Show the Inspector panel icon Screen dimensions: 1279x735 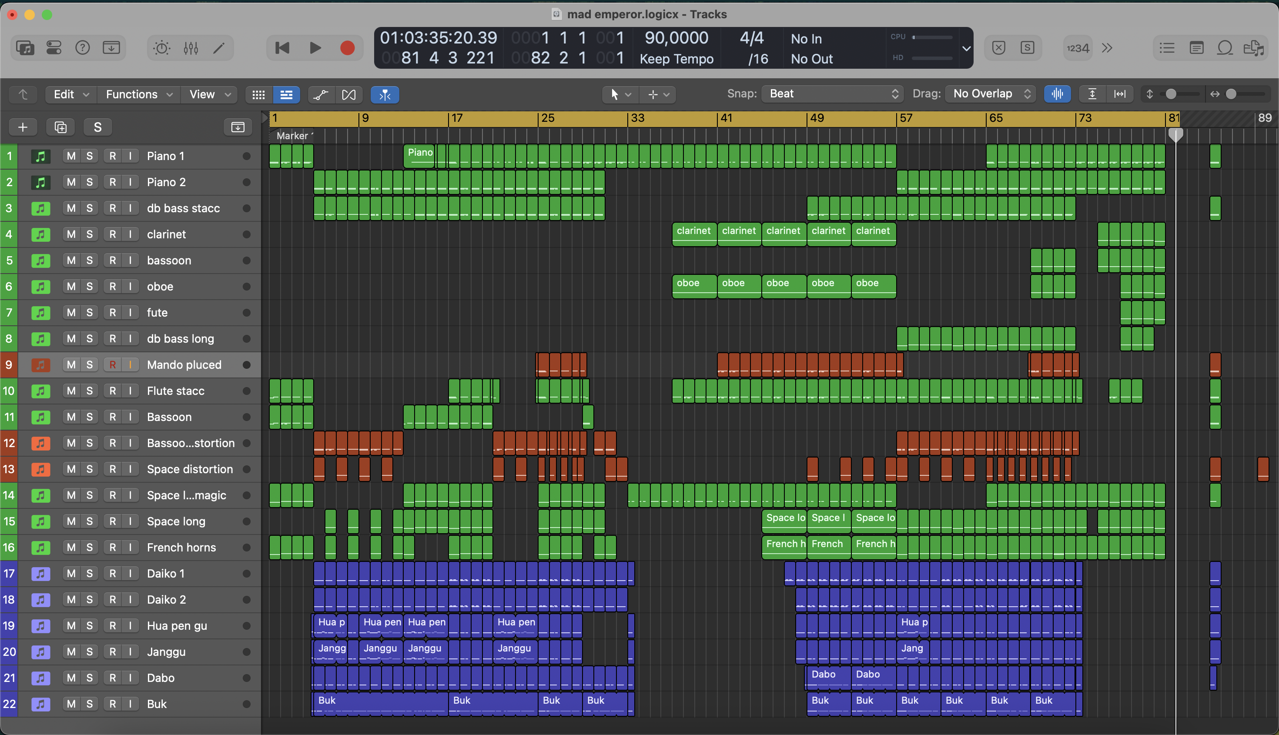pyautogui.click(x=54, y=48)
